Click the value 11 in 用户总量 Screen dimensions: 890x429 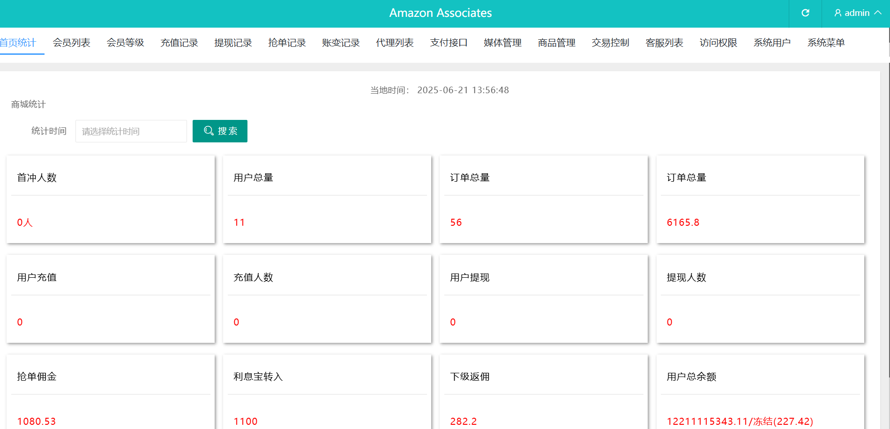click(x=239, y=222)
